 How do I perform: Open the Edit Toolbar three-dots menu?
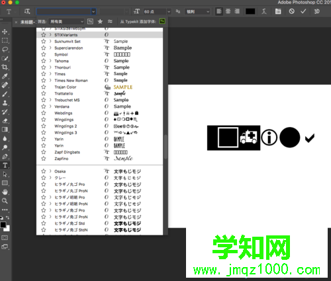[5, 210]
